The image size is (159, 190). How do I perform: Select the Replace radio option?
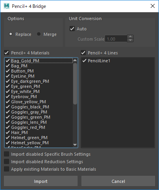point(11,34)
